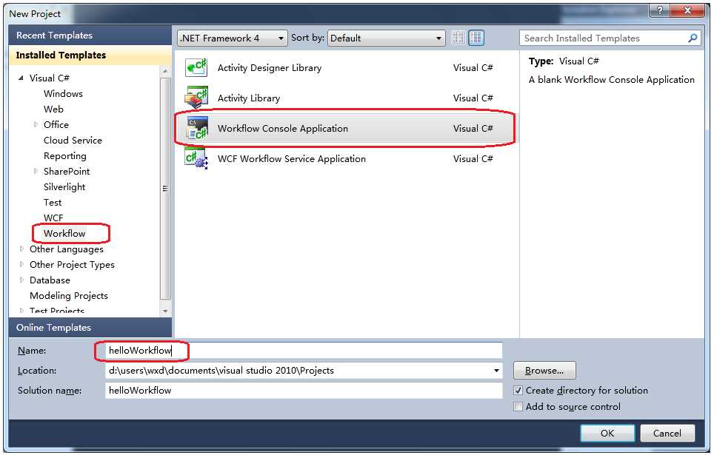The width and height of the screenshot is (714, 455).
Task: Select 'WCF Workflow Service Application' template name
Action: pos(292,159)
